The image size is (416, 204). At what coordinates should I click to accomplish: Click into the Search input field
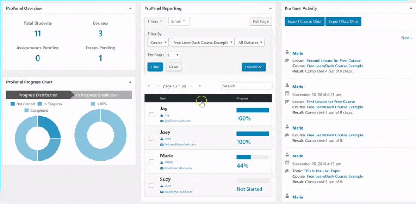click(246, 86)
